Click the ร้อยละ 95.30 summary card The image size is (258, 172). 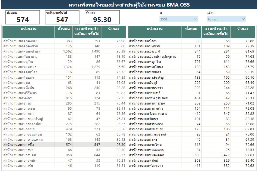(102, 17)
